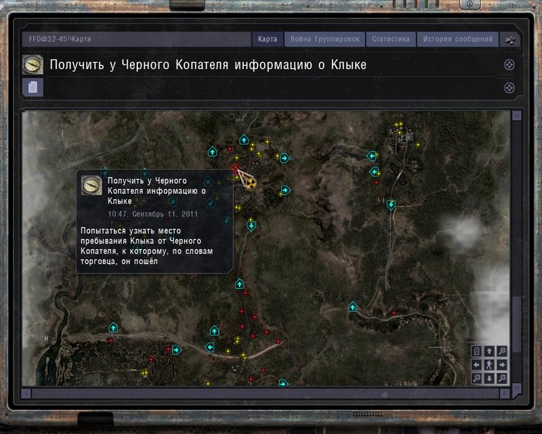Click the small icon right of История сообщений
This screenshot has width=542, height=434.
click(x=510, y=40)
